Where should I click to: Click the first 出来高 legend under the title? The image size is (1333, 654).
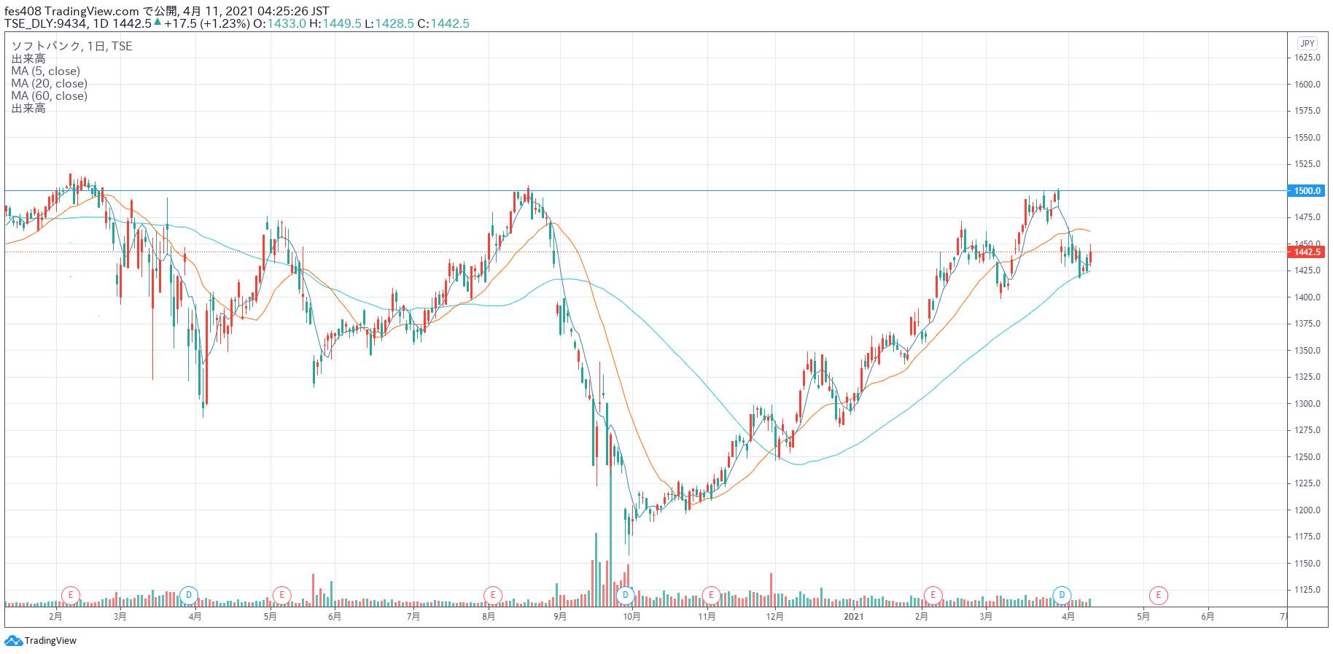(28, 59)
